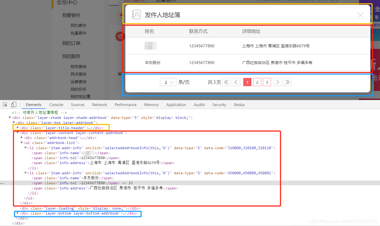Switch to the Sources tab
The image size is (380, 226).
point(78,105)
